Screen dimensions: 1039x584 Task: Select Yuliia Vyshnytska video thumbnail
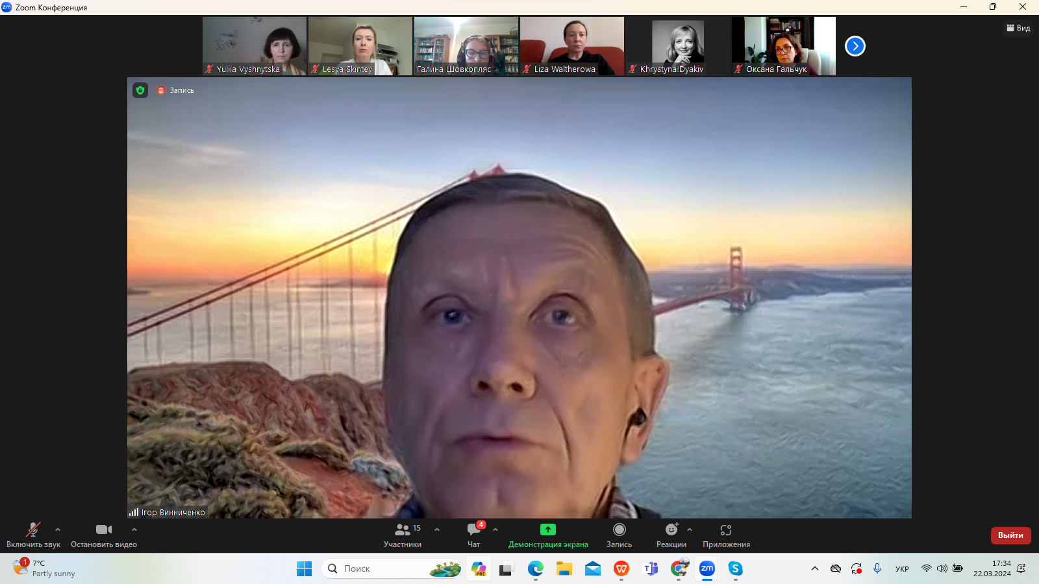(255, 46)
